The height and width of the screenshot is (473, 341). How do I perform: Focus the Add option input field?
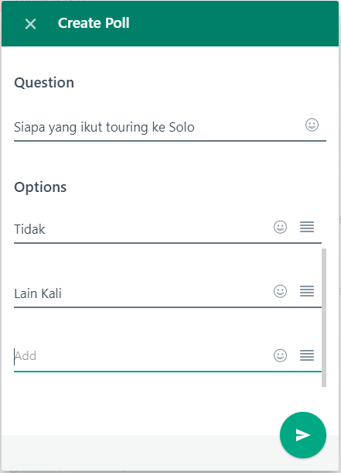[x=142, y=356]
